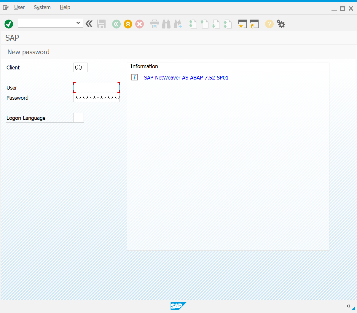Close the SAP window
The width and height of the screenshot is (357, 313).
click(x=351, y=8)
